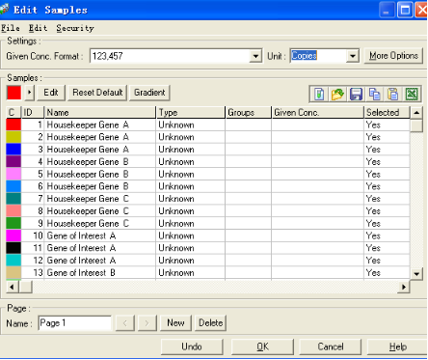Save samples using the floppy disk icon
Screen dimensions: 428x360
pyautogui.click(x=356, y=95)
